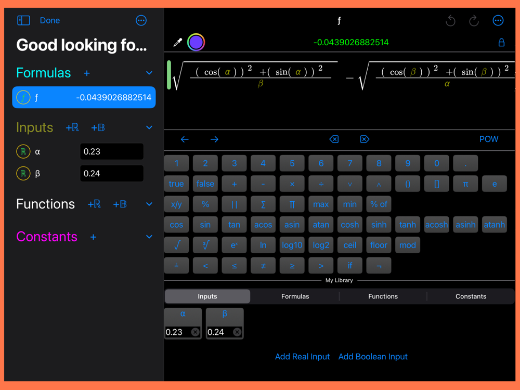Collapse the Inputs section
The height and width of the screenshot is (390, 520).
[x=149, y=127]
